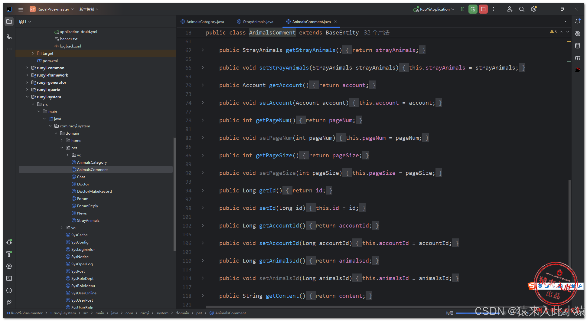Go to next highlighted problem arrow
Viewport: 587px width, 321px height.
tap(568, 32)
